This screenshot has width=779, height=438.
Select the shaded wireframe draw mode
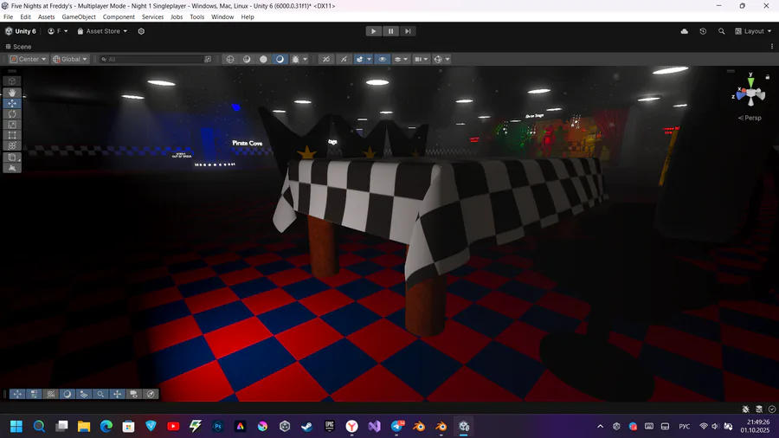(x=247, y=59)
